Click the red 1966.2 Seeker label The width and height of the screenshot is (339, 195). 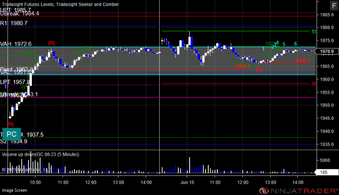[x=302, y=61]
